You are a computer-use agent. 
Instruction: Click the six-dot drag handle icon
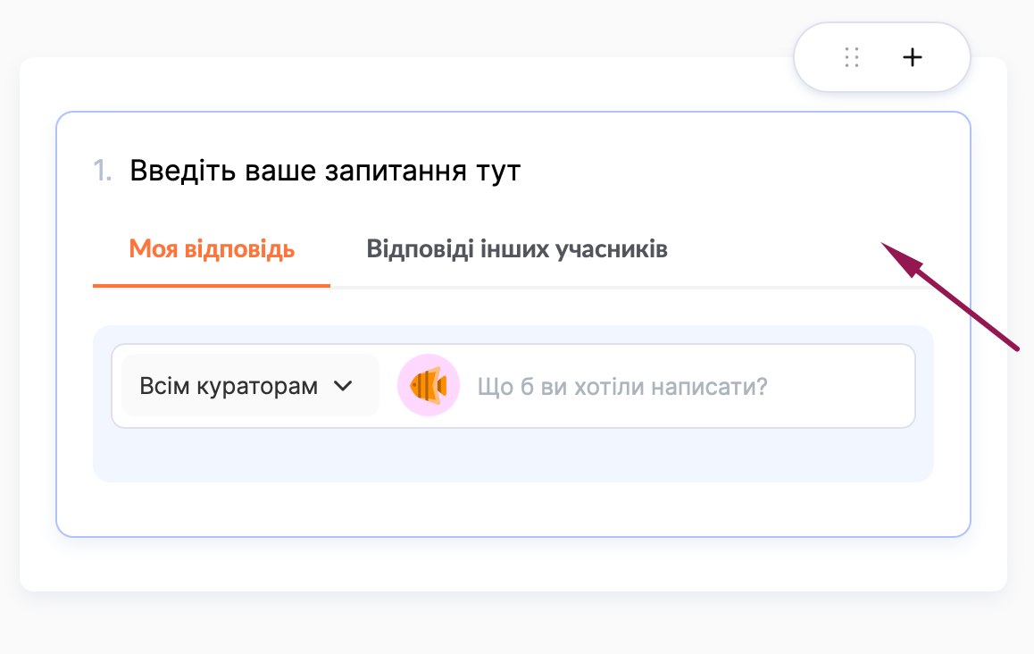852,57
